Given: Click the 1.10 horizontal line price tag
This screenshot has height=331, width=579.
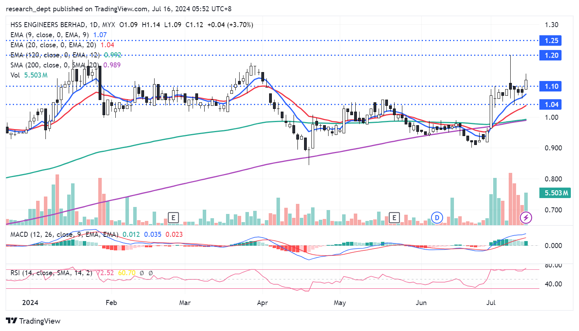Looking at the screenshot, I should tap(551, 86).
